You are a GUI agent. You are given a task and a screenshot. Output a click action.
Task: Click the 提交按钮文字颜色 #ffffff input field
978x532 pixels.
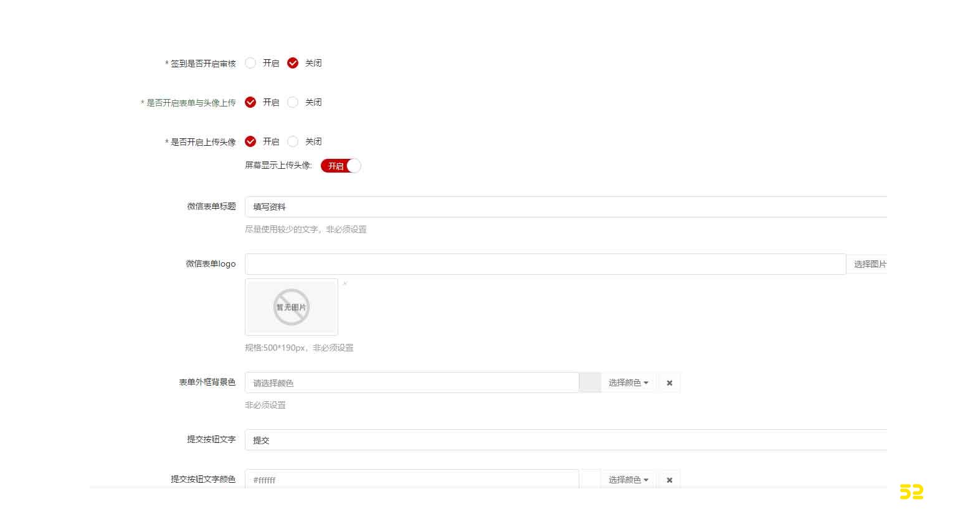(412, 478)
